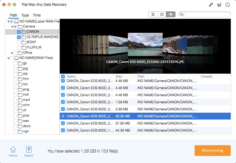Switch to the Type tab
This screenshot has width=236, height=163.
point(25,15)
